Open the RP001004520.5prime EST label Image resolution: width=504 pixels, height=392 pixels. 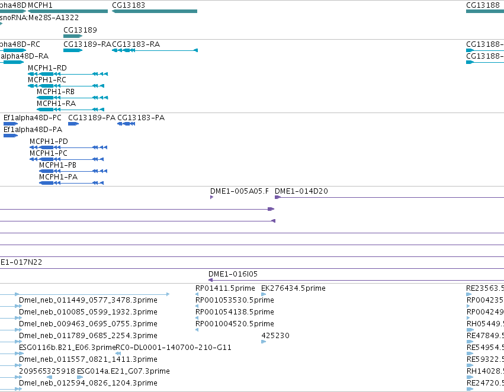pos(235,324)
